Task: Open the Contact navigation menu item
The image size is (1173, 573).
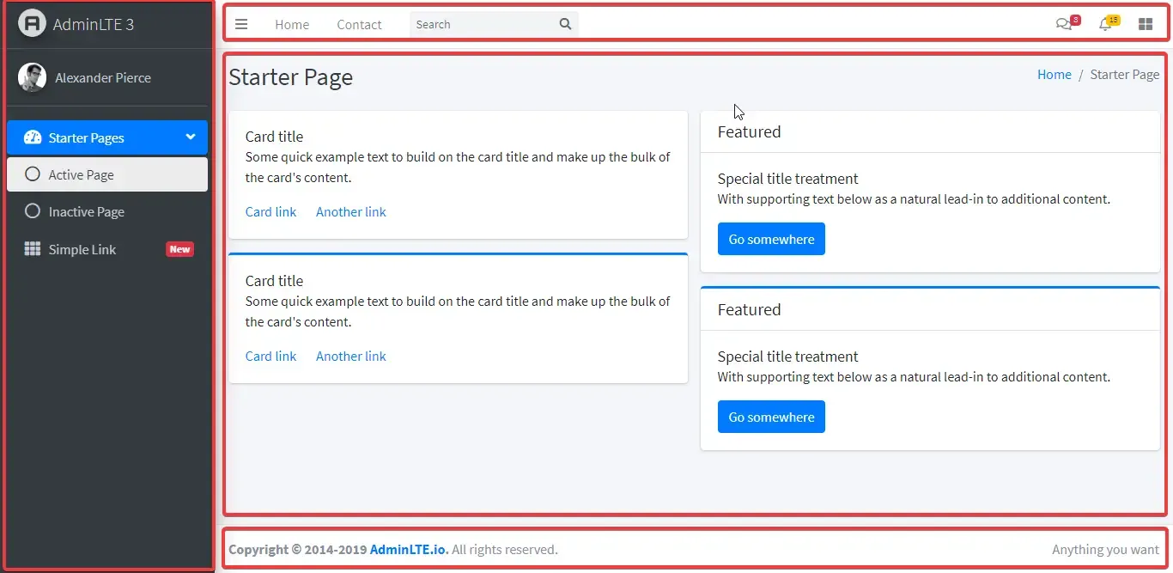Action: (x=359, y=25)
